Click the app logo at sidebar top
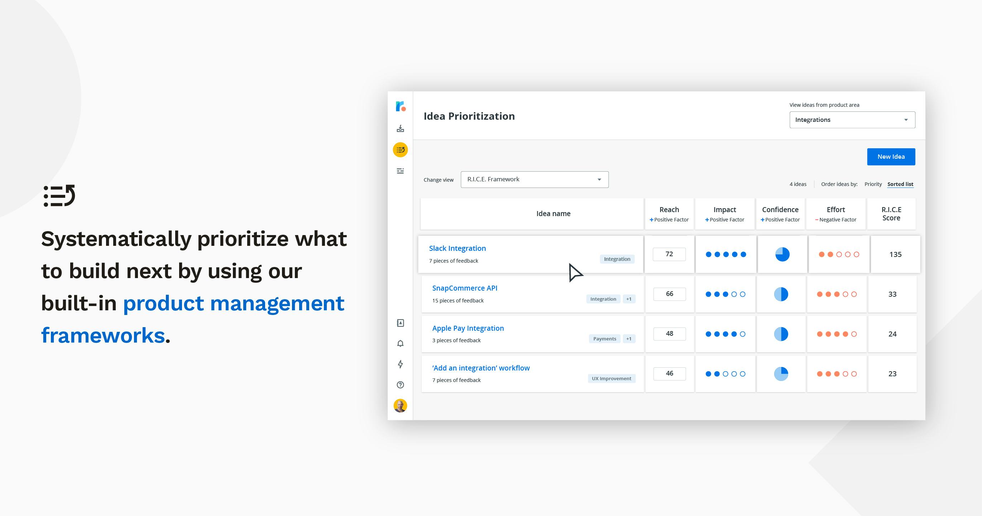982x516 pixels. 400,106
